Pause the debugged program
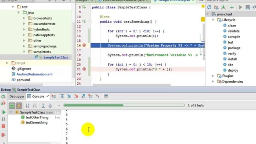256x144 pixels. click(x=4, y=119)
